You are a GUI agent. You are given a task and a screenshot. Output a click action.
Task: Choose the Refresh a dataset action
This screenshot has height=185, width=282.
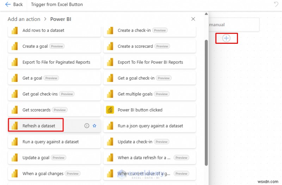(54, 126)
